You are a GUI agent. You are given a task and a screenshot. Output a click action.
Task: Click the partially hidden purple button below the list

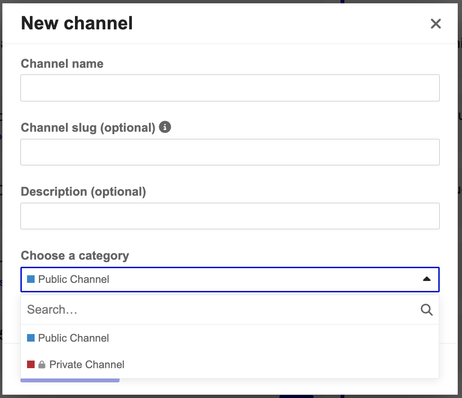coord(70,380)
